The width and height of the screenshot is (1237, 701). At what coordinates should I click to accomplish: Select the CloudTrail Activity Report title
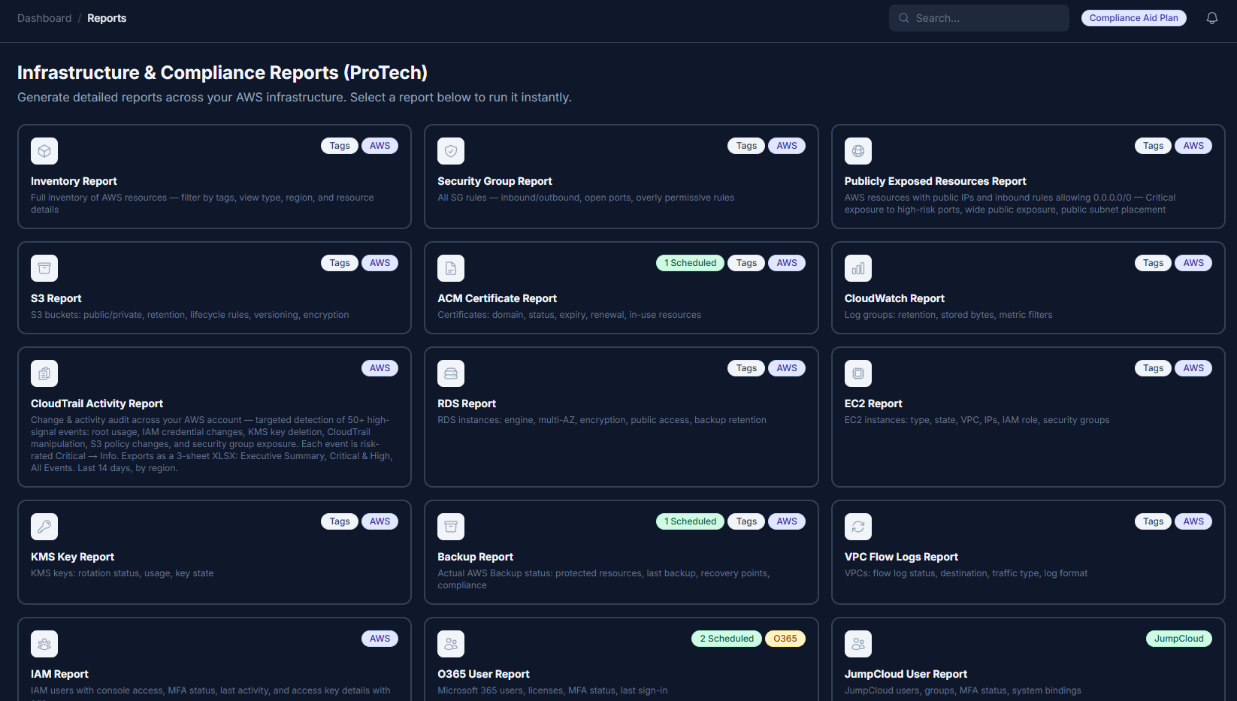(97, 403)
